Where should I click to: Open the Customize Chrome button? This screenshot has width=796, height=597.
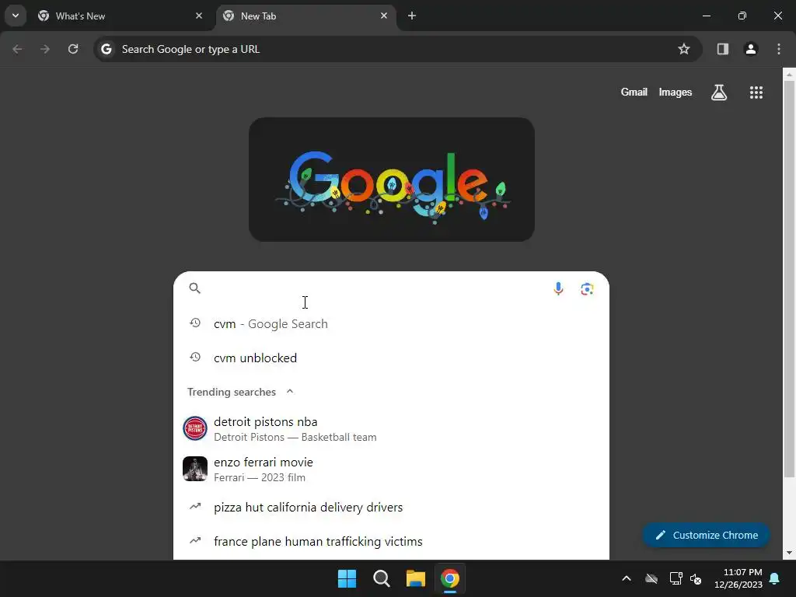(706, 535)
